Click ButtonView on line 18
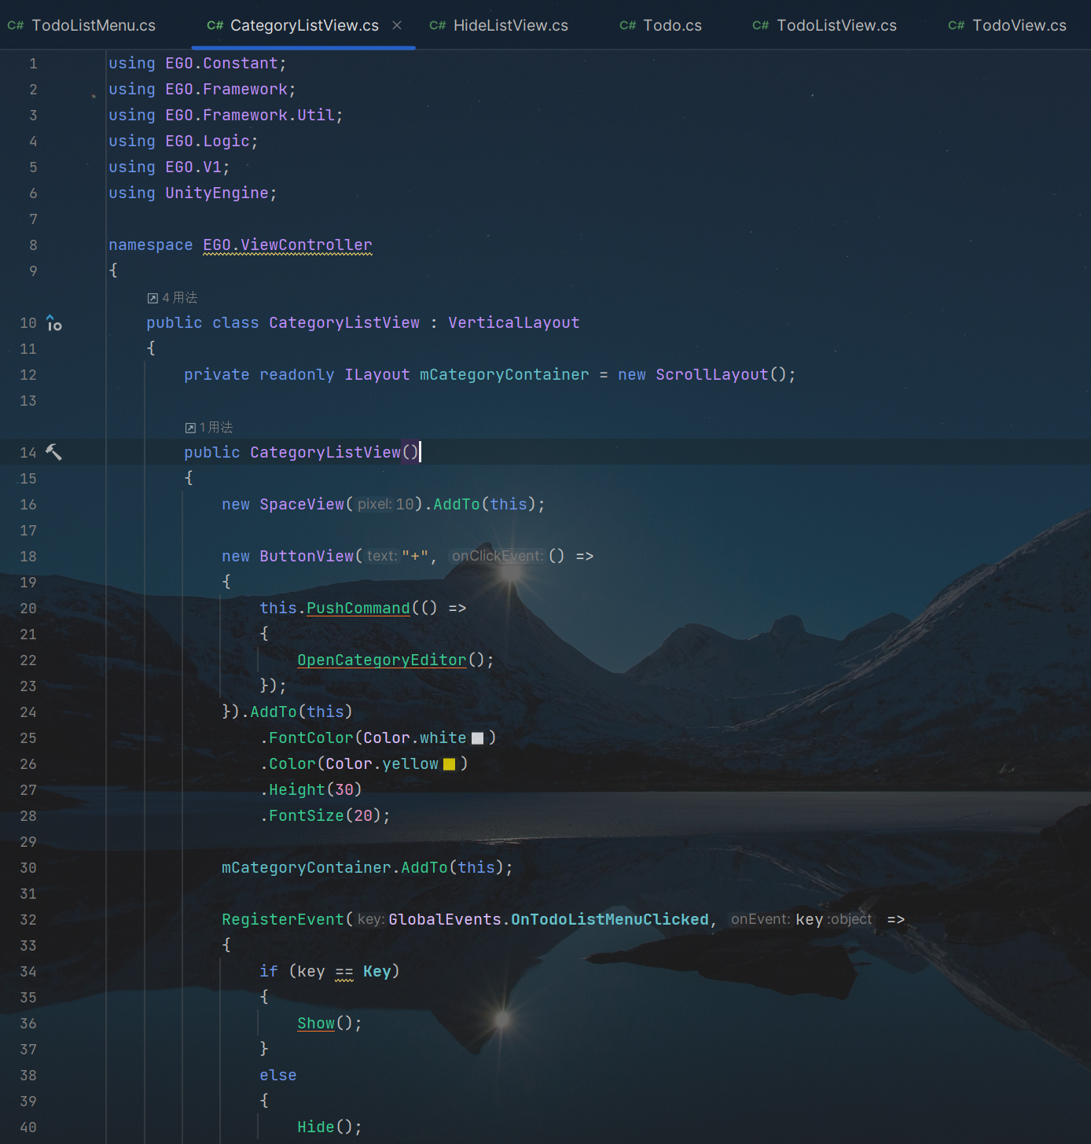The image size is (1091, 1144). tap(307, 556)
